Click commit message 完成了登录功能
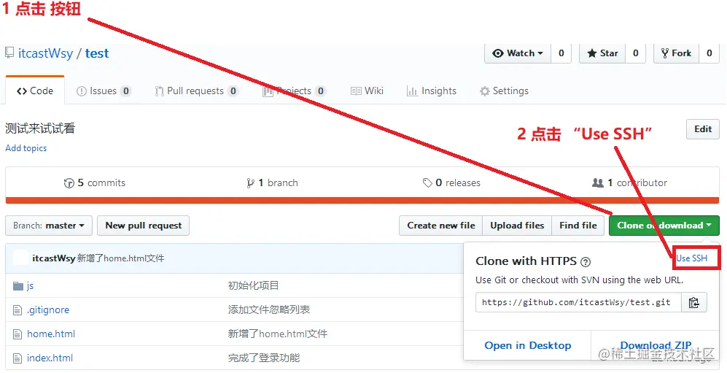Screen dimensions: 727x373 click(264, 358)
